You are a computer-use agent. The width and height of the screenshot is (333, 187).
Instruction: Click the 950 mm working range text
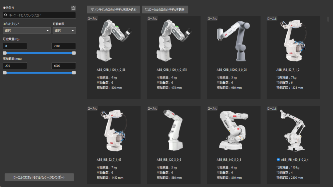(x=236, y=88)
